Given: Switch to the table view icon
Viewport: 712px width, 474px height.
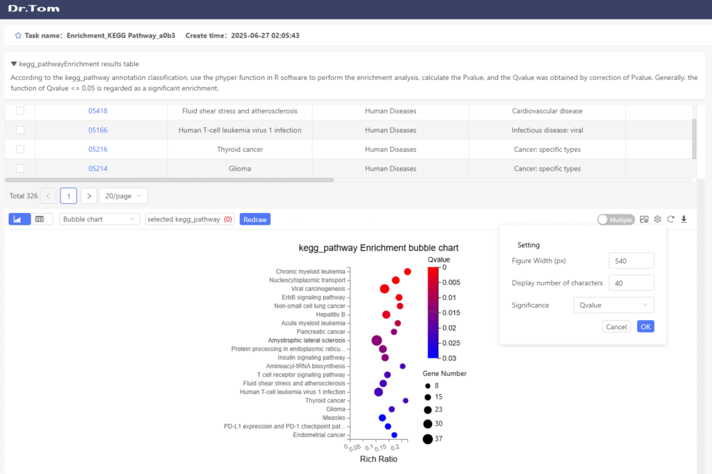Looking at the screenshot, I should click(x=40, y=219).
